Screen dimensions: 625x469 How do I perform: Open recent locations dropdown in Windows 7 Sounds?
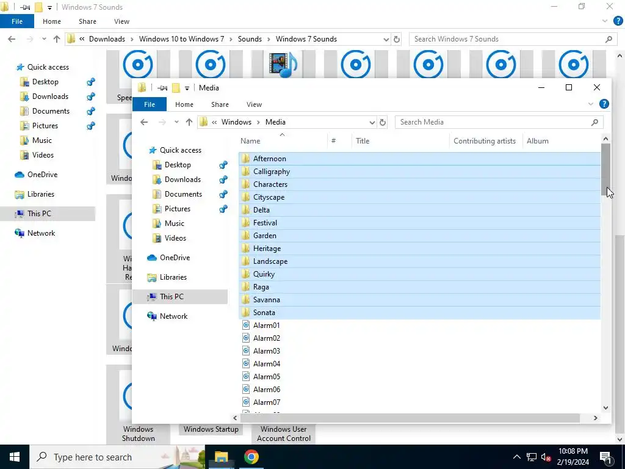pyautogui.click(x=44, y=39)
